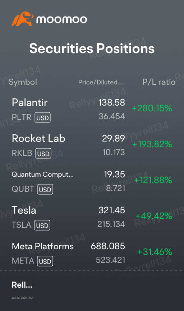Select the Securities Positions heading
This screenshot has width=184, height=311.
click(92, 48)
